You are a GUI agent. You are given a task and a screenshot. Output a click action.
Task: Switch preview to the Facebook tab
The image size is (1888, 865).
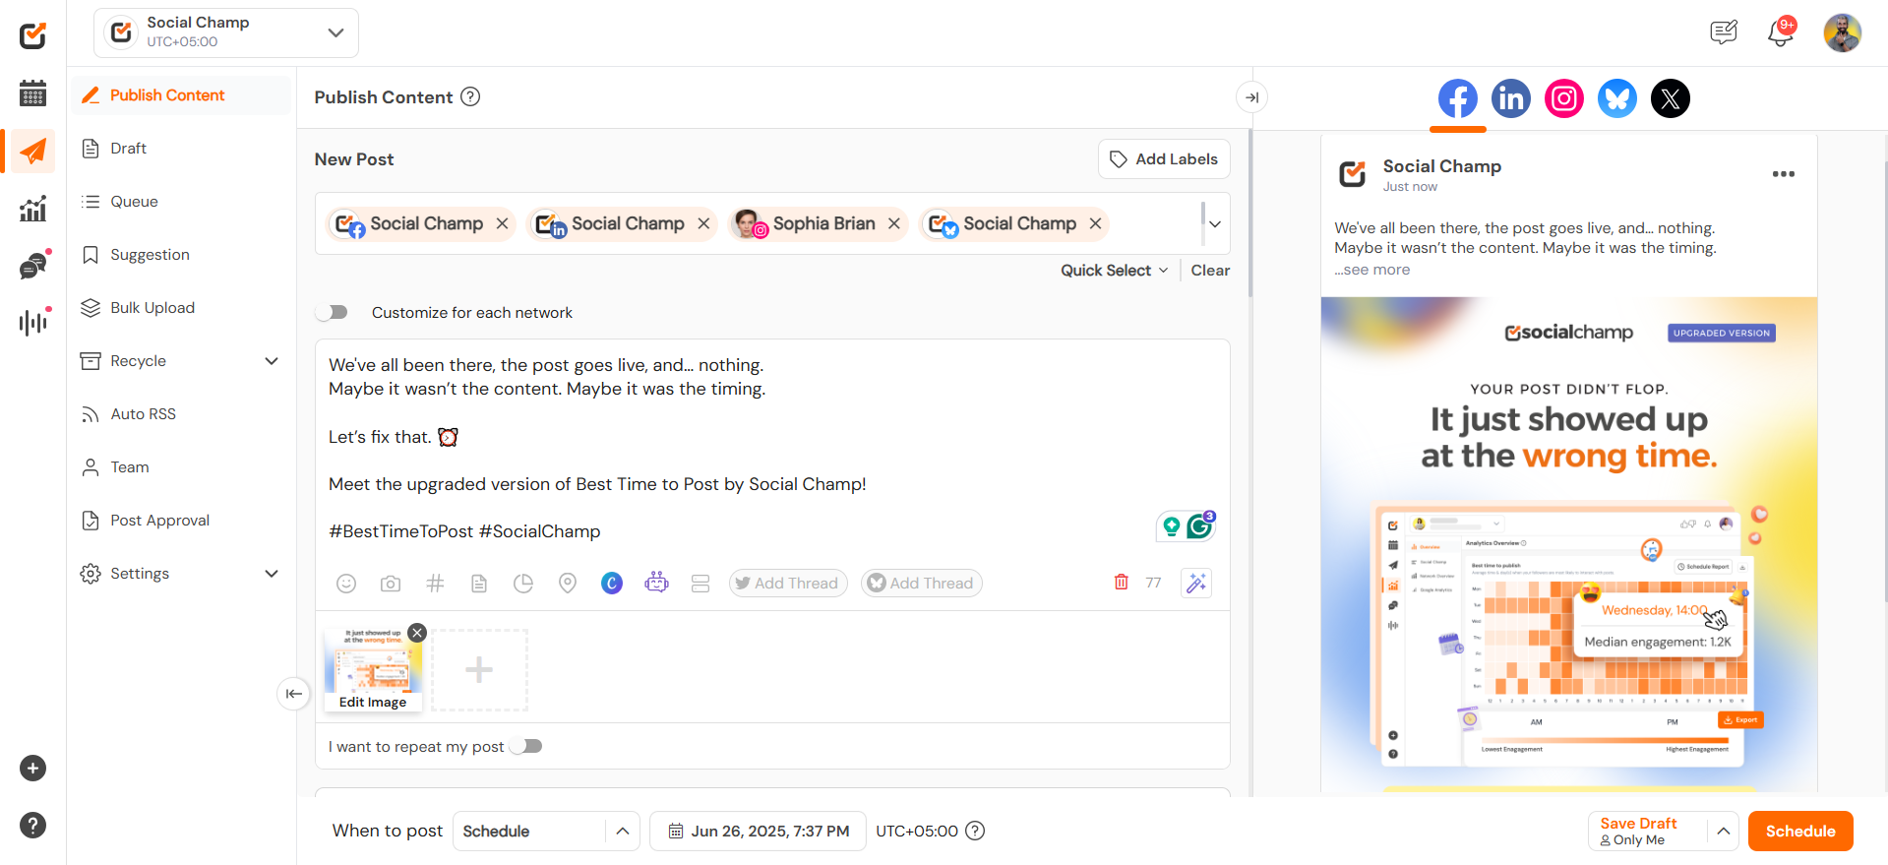[1458, 98]
